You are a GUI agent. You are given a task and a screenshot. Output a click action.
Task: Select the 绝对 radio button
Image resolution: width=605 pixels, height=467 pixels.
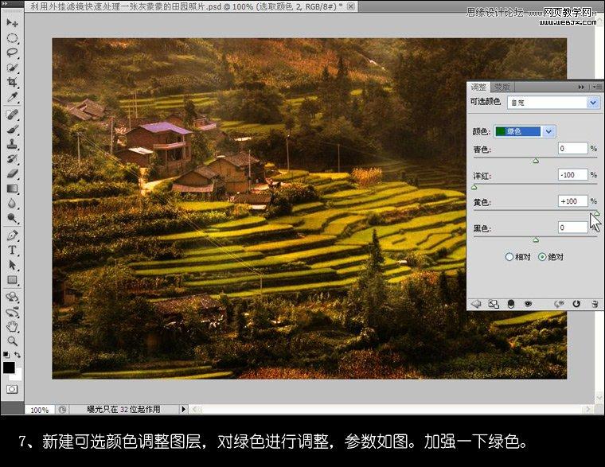pos(543,257)
